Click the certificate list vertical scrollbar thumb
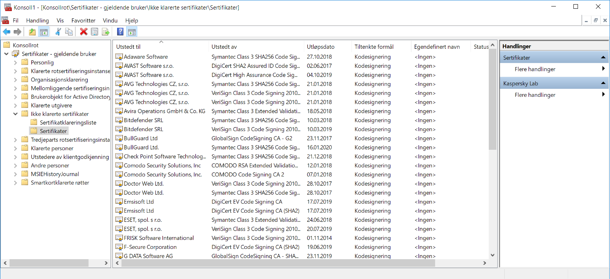 pos(493,99)
